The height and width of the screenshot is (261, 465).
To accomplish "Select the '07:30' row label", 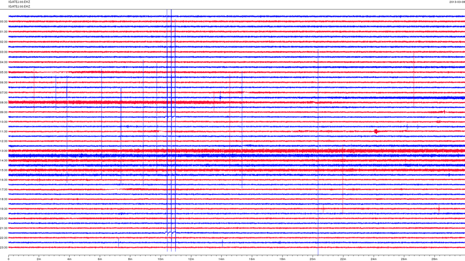I will (x=4, y=93).
